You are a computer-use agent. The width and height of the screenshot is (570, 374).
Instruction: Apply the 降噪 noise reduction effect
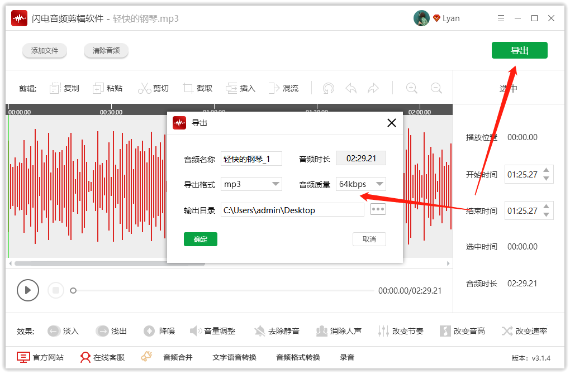[160, 330]
